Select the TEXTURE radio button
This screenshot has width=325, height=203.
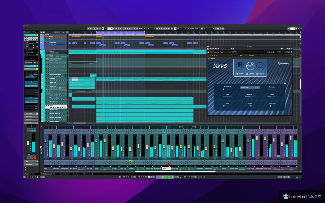click(247, 74)
